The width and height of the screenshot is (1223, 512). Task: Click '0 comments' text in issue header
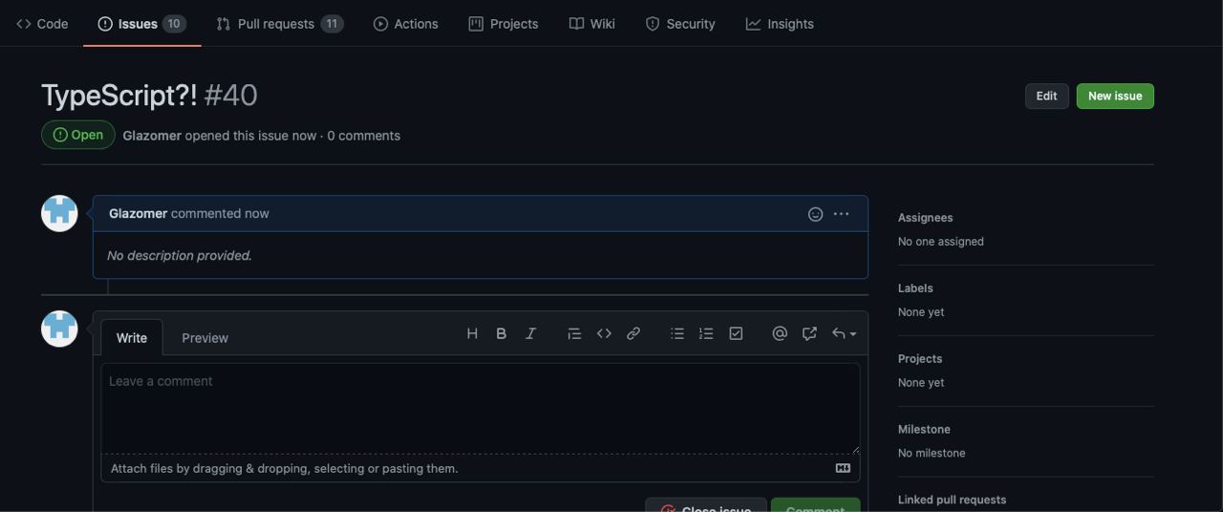[x=364, y=136]
